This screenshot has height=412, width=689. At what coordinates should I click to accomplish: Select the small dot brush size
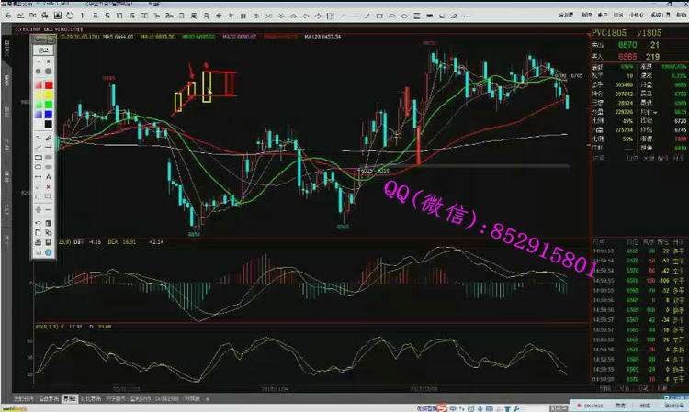(x=37, y=61)
